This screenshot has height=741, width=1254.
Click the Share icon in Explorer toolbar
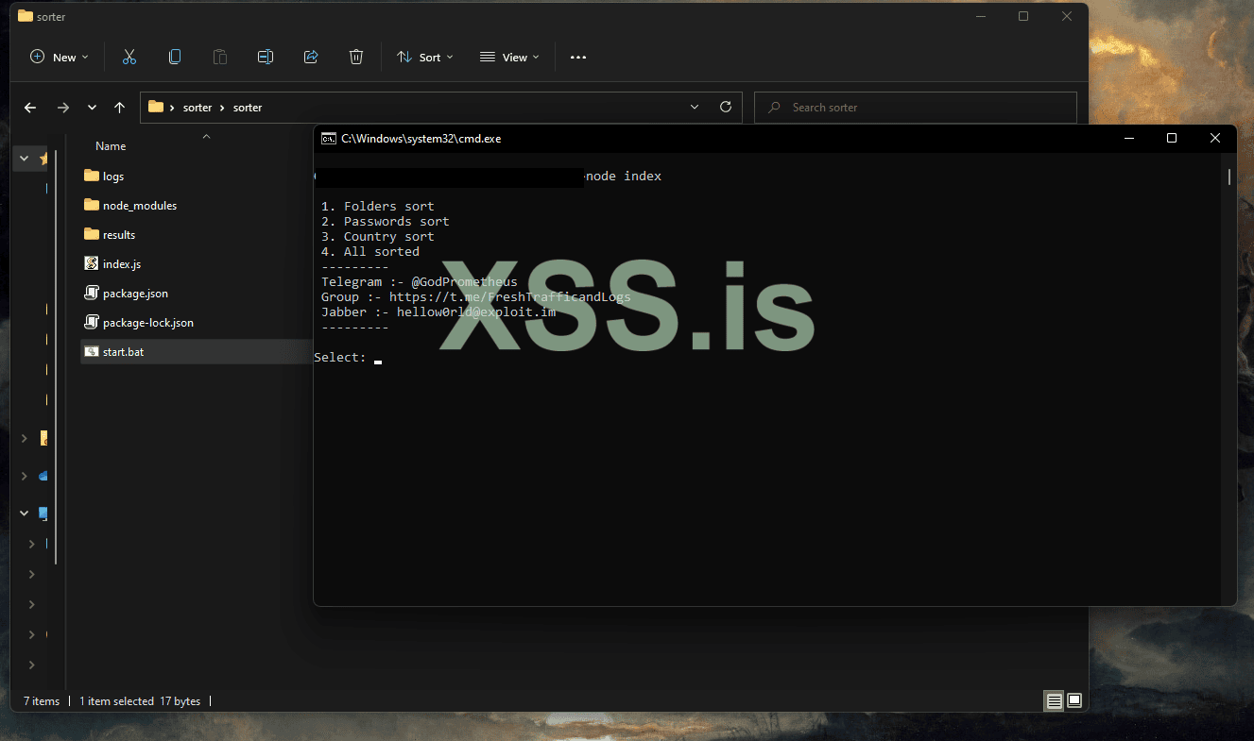point(311,58)
